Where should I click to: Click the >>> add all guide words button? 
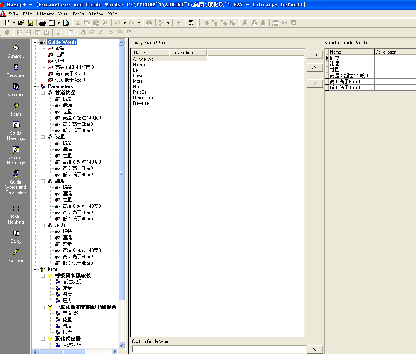pyautogui.click(x=315, y=67)
